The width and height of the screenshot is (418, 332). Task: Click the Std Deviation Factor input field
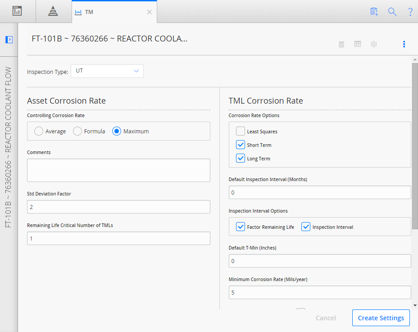pyautogui.click(x=118, y=207)
